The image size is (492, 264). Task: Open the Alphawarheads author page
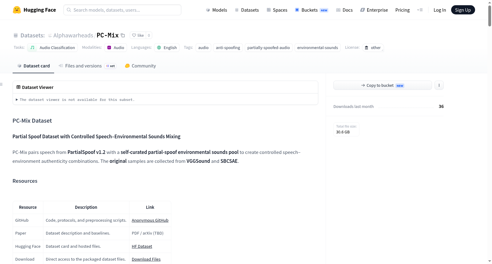73,35
